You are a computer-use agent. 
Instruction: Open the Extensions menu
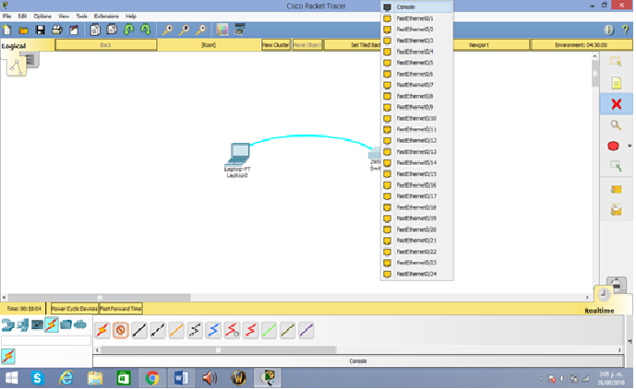tap(105, 17)
